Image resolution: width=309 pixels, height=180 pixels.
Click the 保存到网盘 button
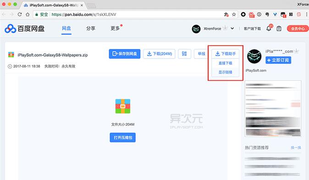(x=125, y=54)
